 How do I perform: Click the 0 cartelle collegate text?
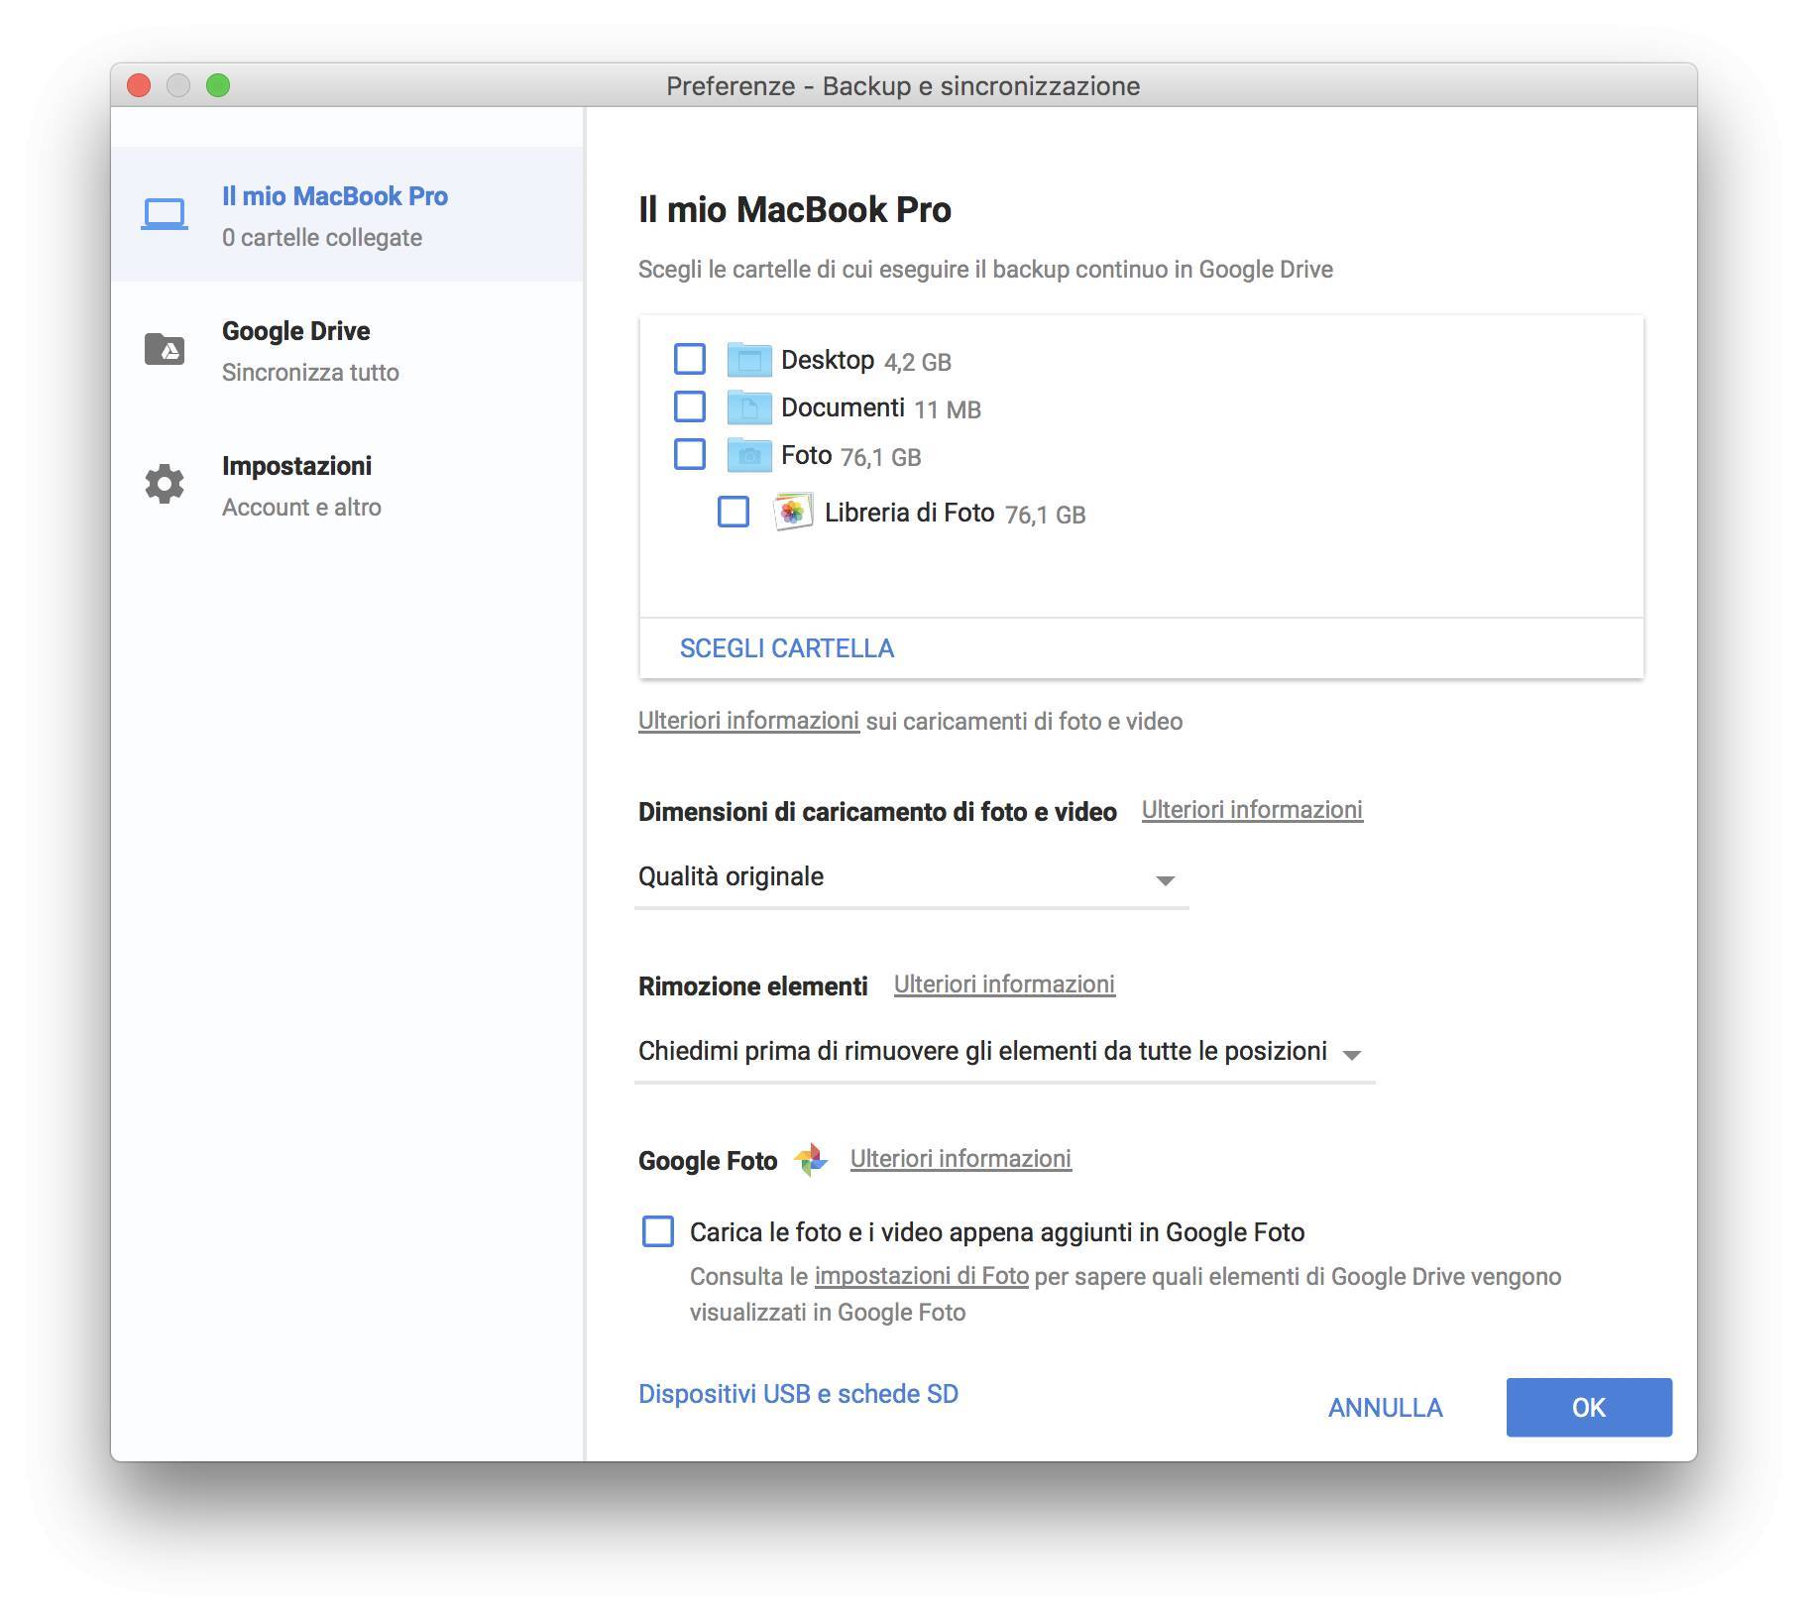[x=322, y=238]
